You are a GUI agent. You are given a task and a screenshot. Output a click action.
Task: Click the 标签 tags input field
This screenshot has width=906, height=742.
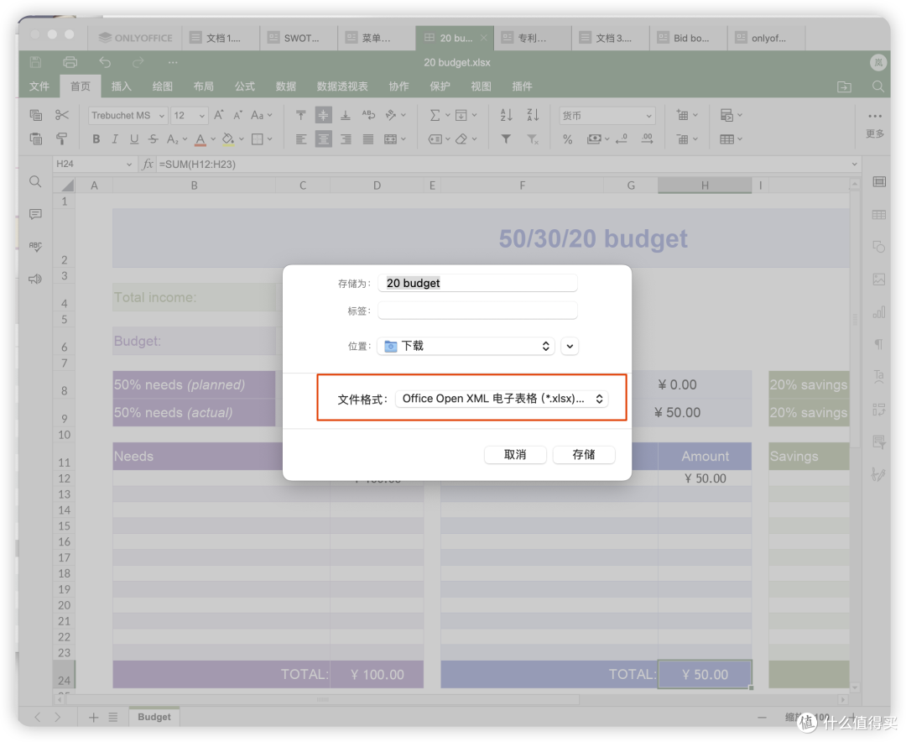[x=477, y=311]
